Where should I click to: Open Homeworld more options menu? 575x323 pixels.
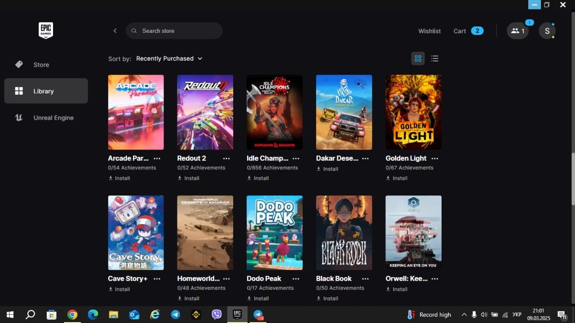pos(226,279)
